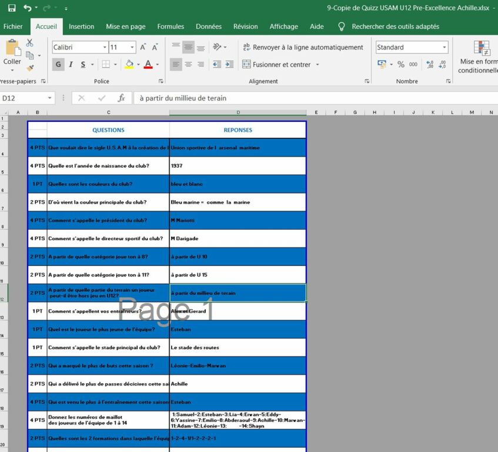Screen dimensions: 498x452
Task: Apply percent style with the % icon
Action: click(x=400, y=65)
